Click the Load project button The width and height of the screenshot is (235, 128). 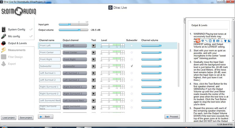pyautogui.click(x=9, y=117)
